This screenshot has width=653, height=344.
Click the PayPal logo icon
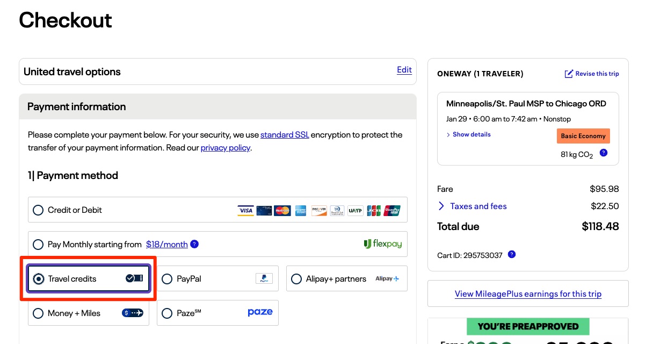pyautogui.click(x=264, y=278)
